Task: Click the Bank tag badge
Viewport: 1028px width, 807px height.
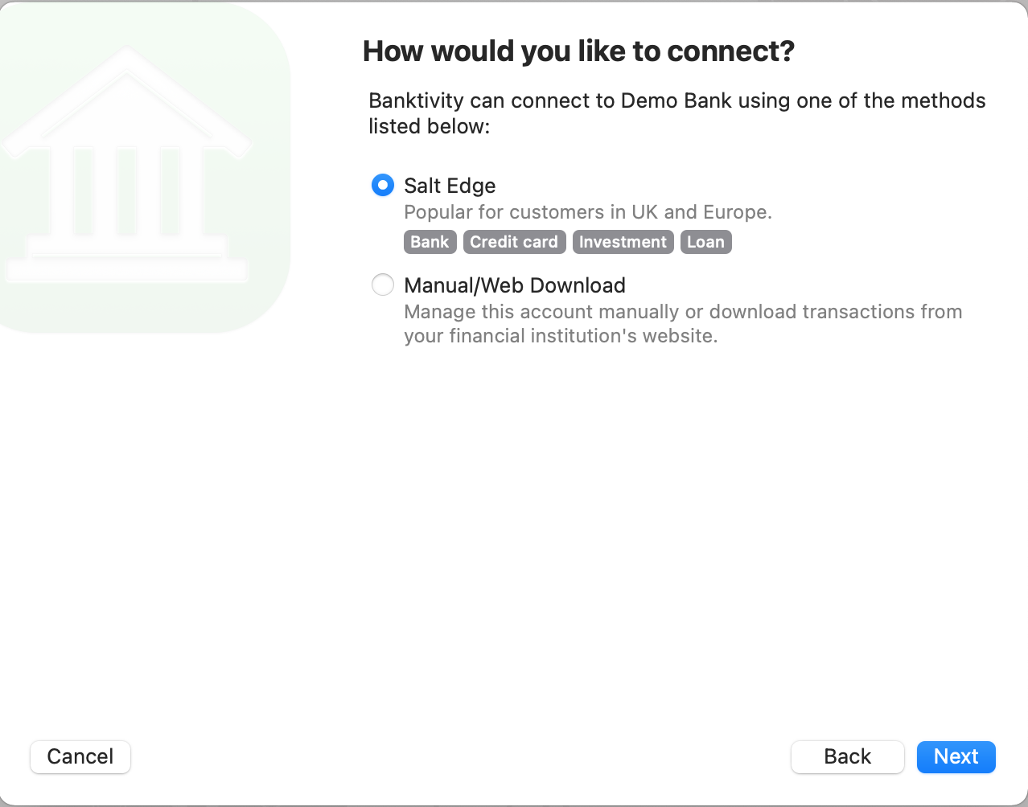Action: (430, 241)
